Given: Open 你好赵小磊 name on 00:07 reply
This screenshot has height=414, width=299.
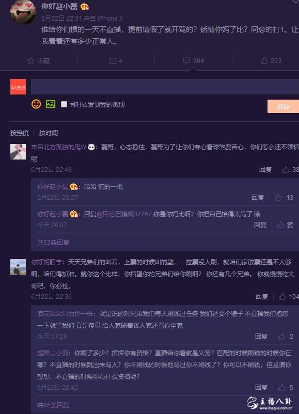Looking at the screenshot, I should [x=53, y=214].
